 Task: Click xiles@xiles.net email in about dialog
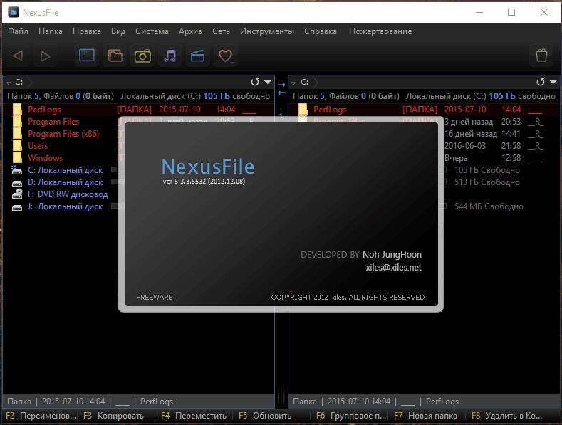[394, 268]
